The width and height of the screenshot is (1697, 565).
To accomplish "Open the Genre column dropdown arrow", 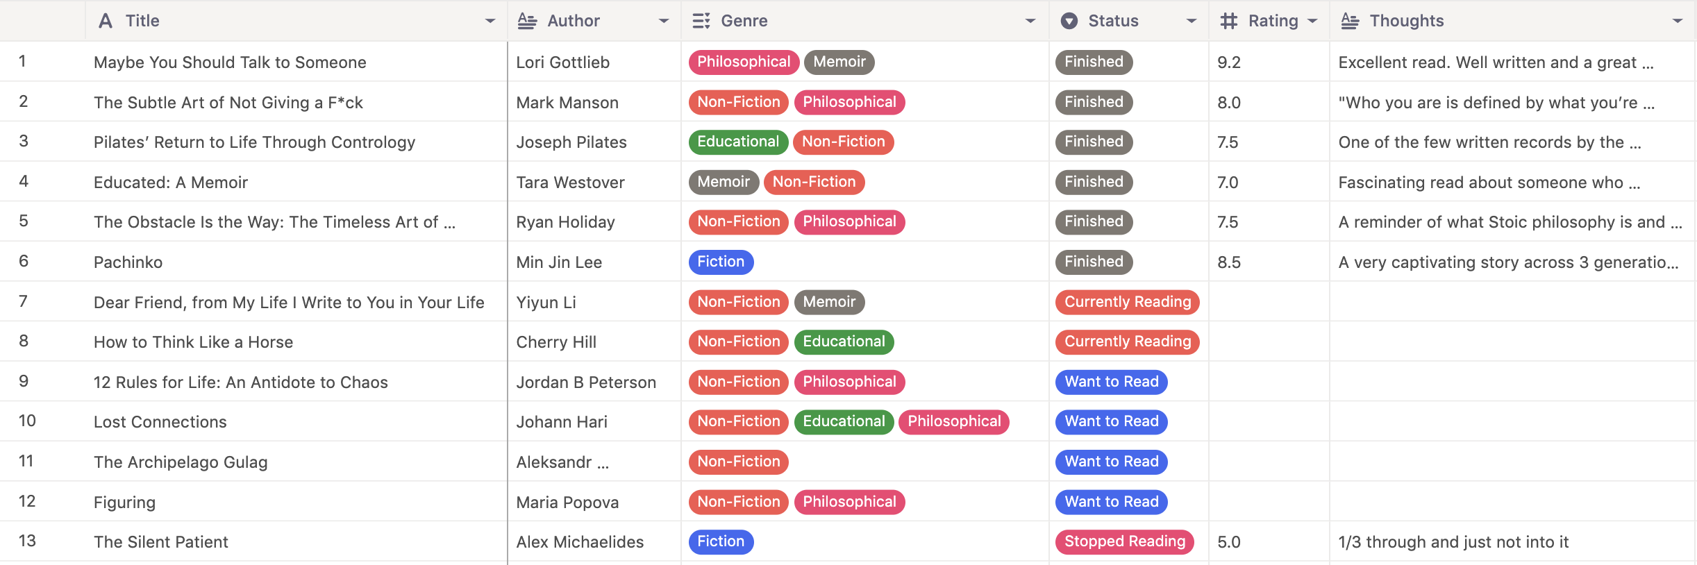I will pos(1030,21).
